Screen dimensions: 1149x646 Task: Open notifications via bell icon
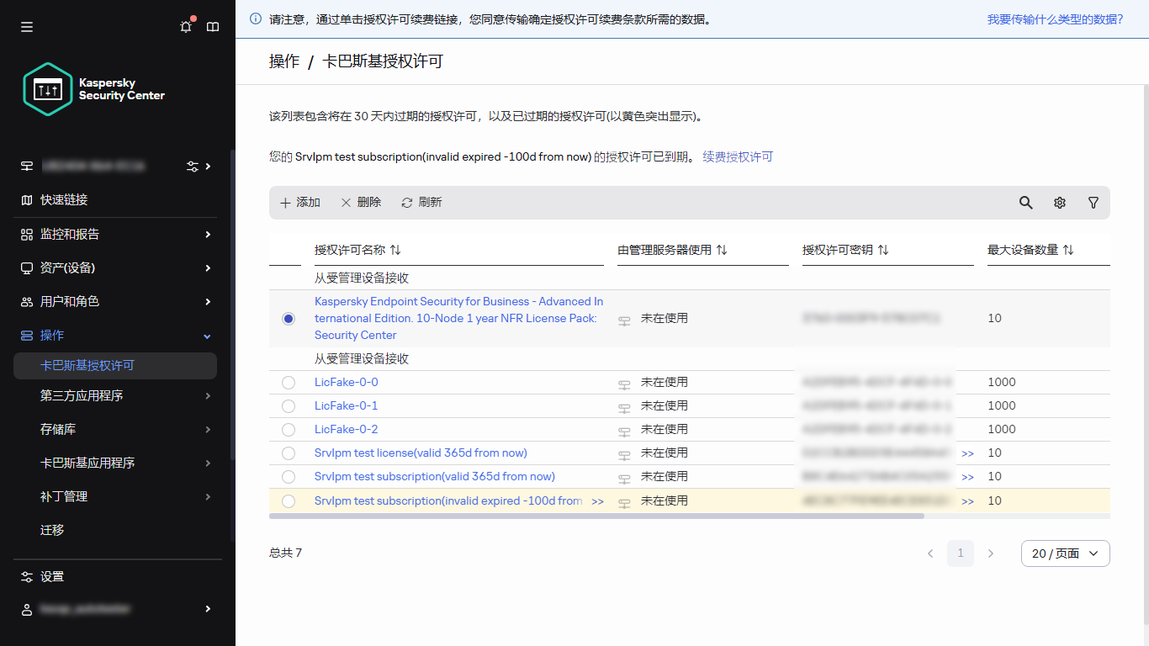coord(186,26)
